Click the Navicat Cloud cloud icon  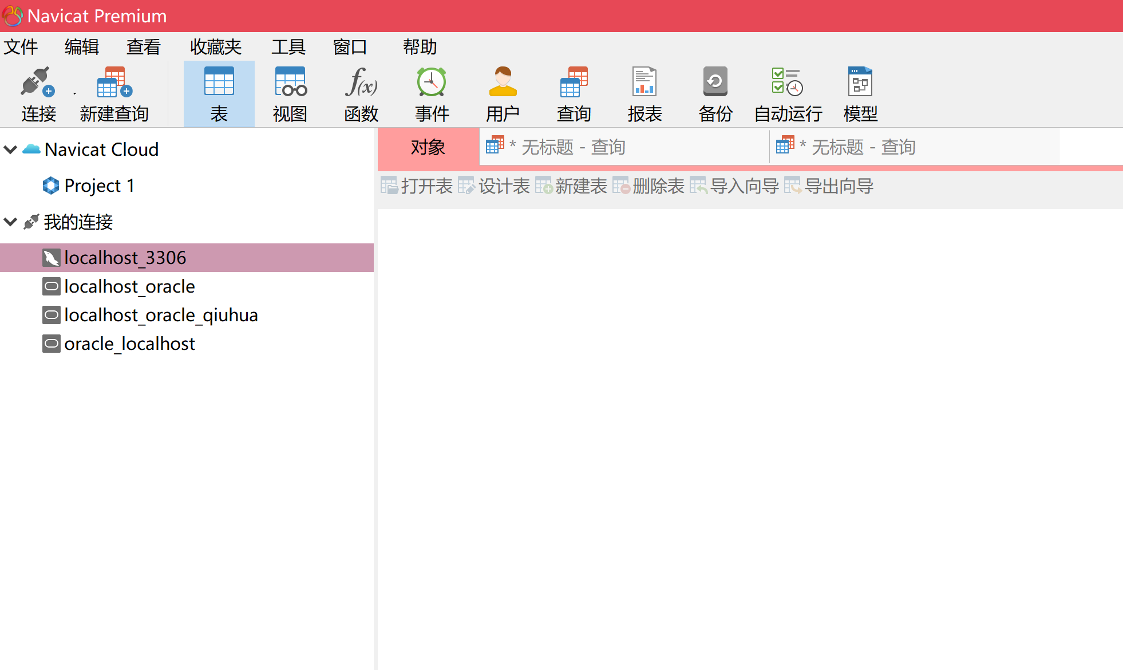[31, 149]
